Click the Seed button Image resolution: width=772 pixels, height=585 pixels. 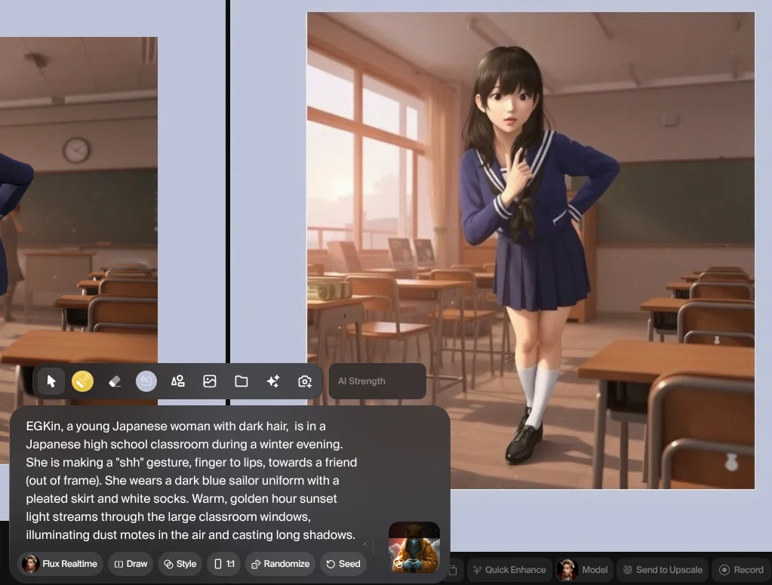pos(343,564)
